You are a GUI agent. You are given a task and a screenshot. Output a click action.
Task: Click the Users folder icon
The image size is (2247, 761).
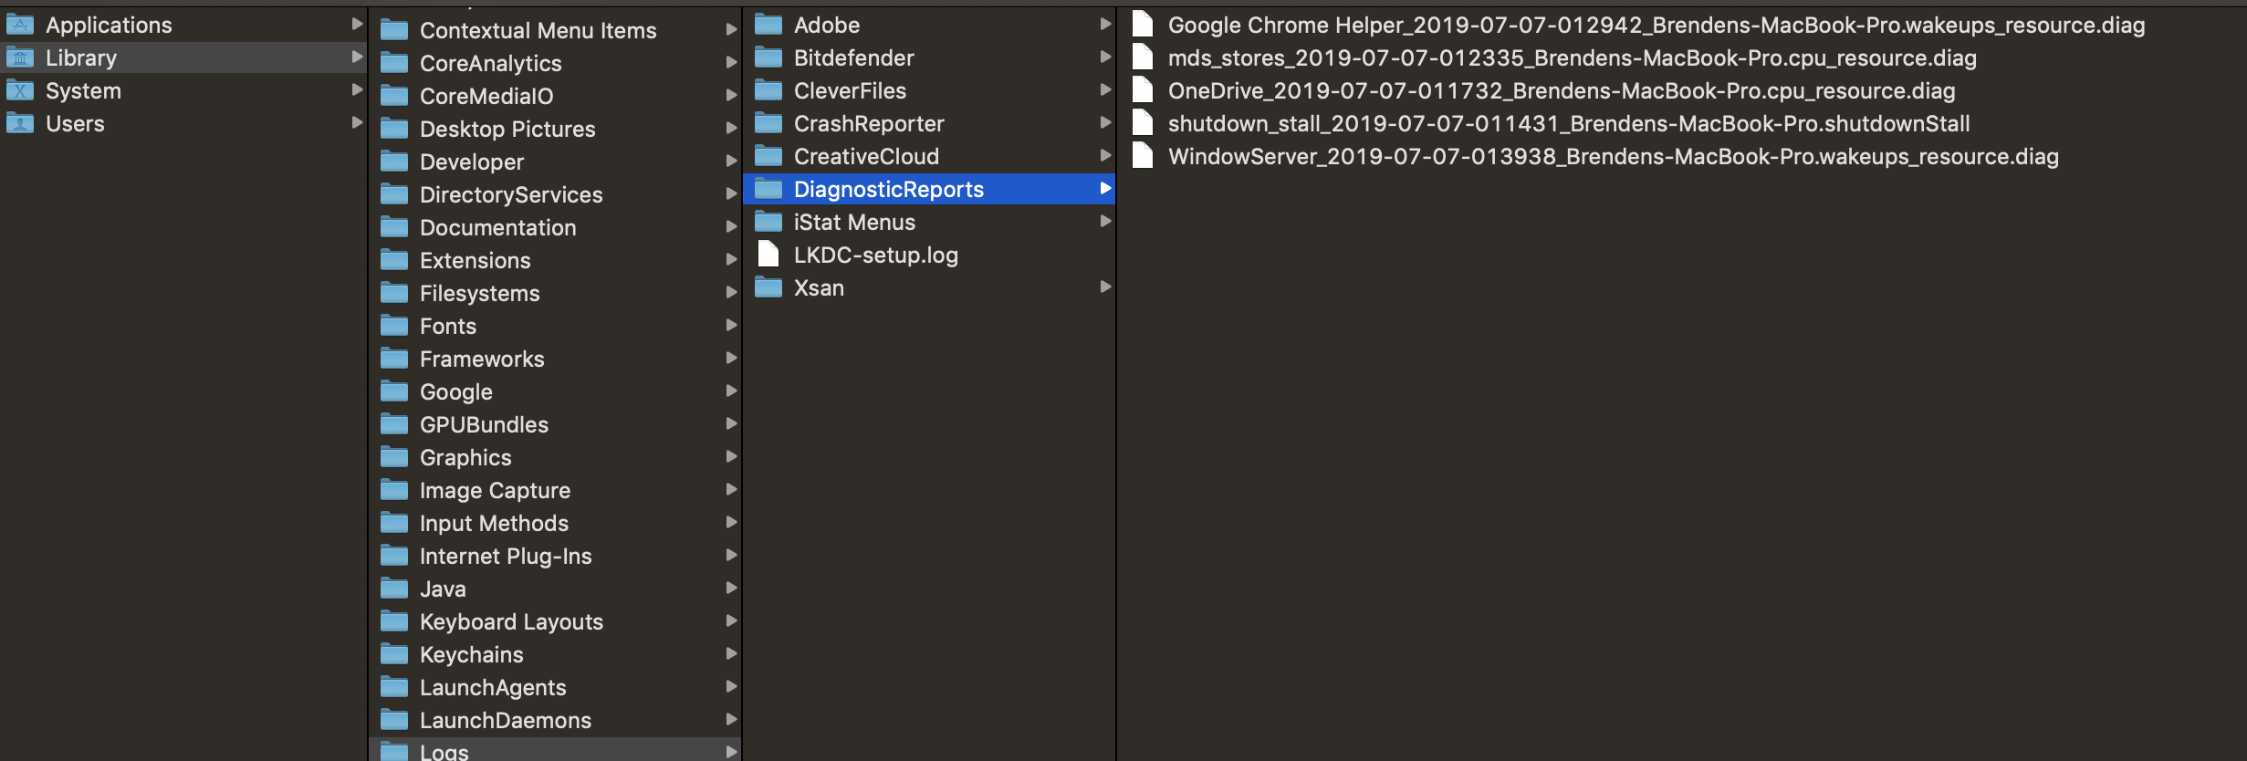pyautogui.click(x=20, y=123)
